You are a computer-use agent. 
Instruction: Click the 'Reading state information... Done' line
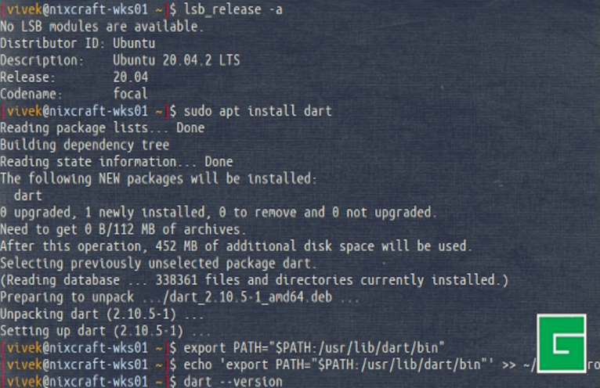(x=116, y=162)
